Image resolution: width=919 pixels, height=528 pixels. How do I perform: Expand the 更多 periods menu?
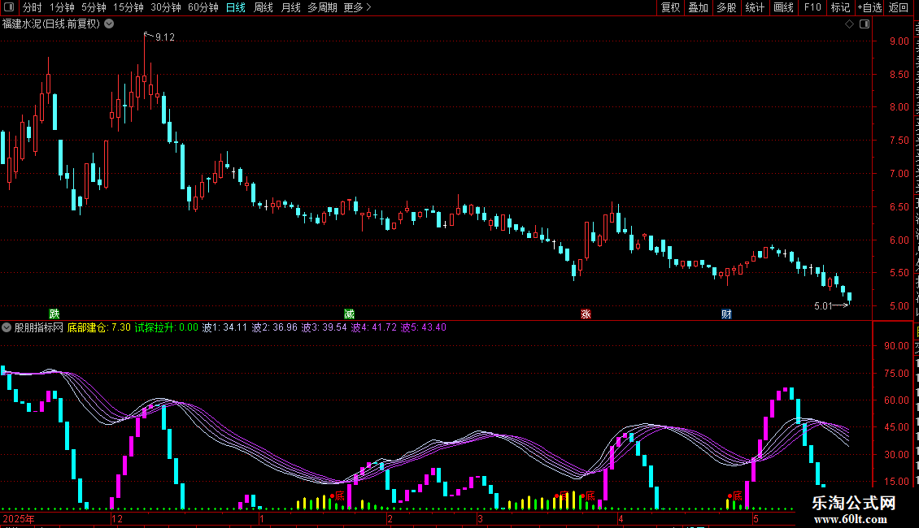[357, 7]
